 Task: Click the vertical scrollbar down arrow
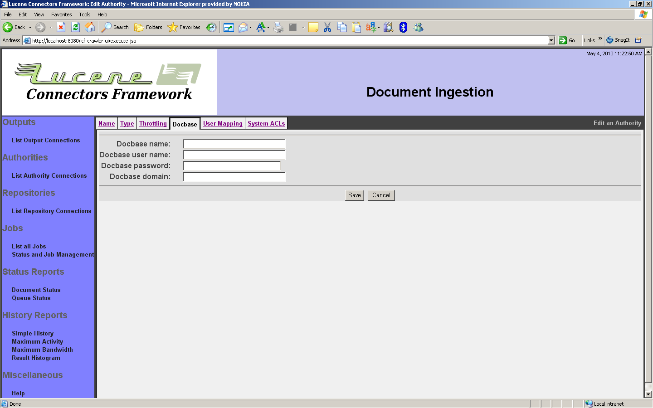point(648,394)
